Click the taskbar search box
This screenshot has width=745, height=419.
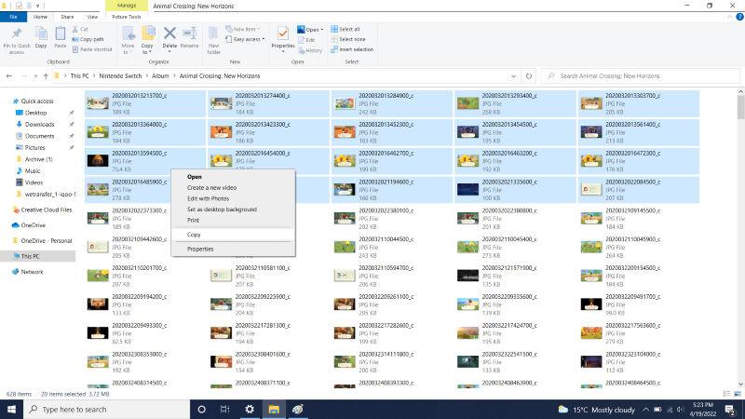[x=106, y=410]
